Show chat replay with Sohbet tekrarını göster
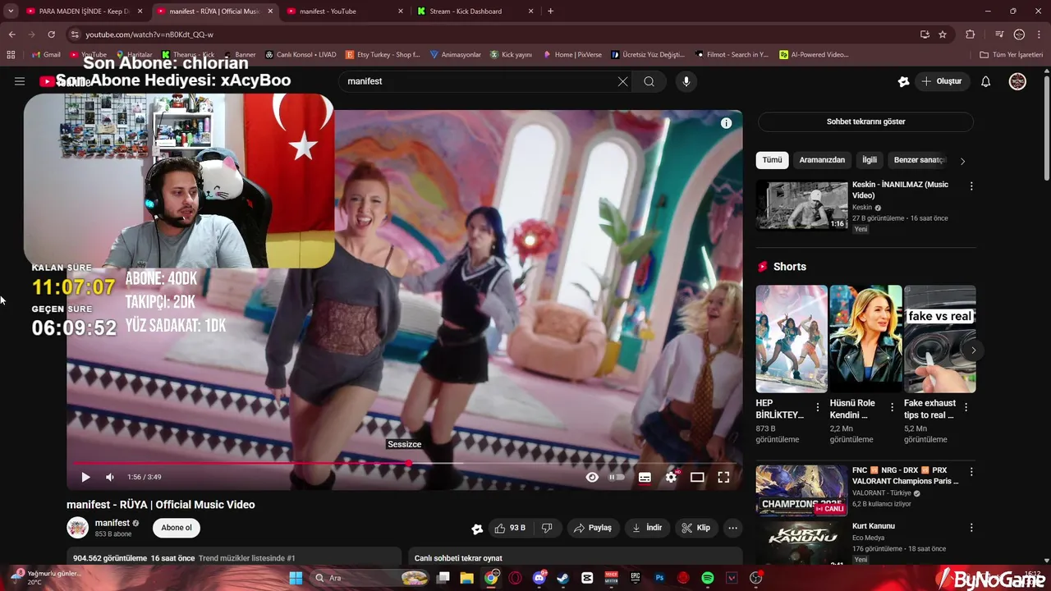This screenshot has height=591, width=1051. coord(865,121)
